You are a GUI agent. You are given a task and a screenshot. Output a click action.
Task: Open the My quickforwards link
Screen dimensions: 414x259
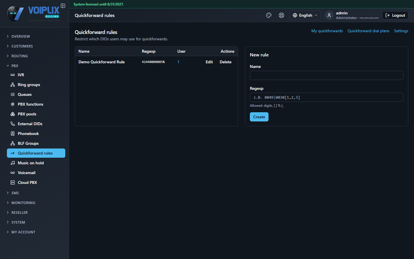327,31
